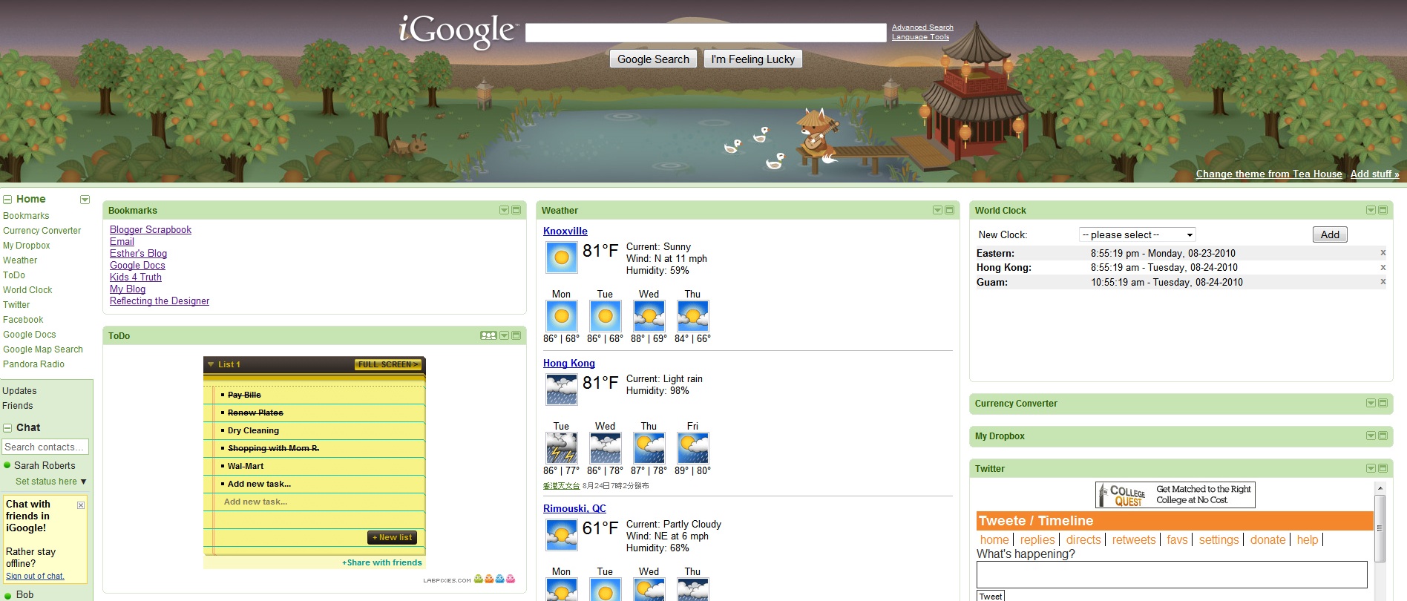Viewport: 1407px width, 601px height.
Task: Open Blogger Scrapbook bookmark
Action: (151, 230)
